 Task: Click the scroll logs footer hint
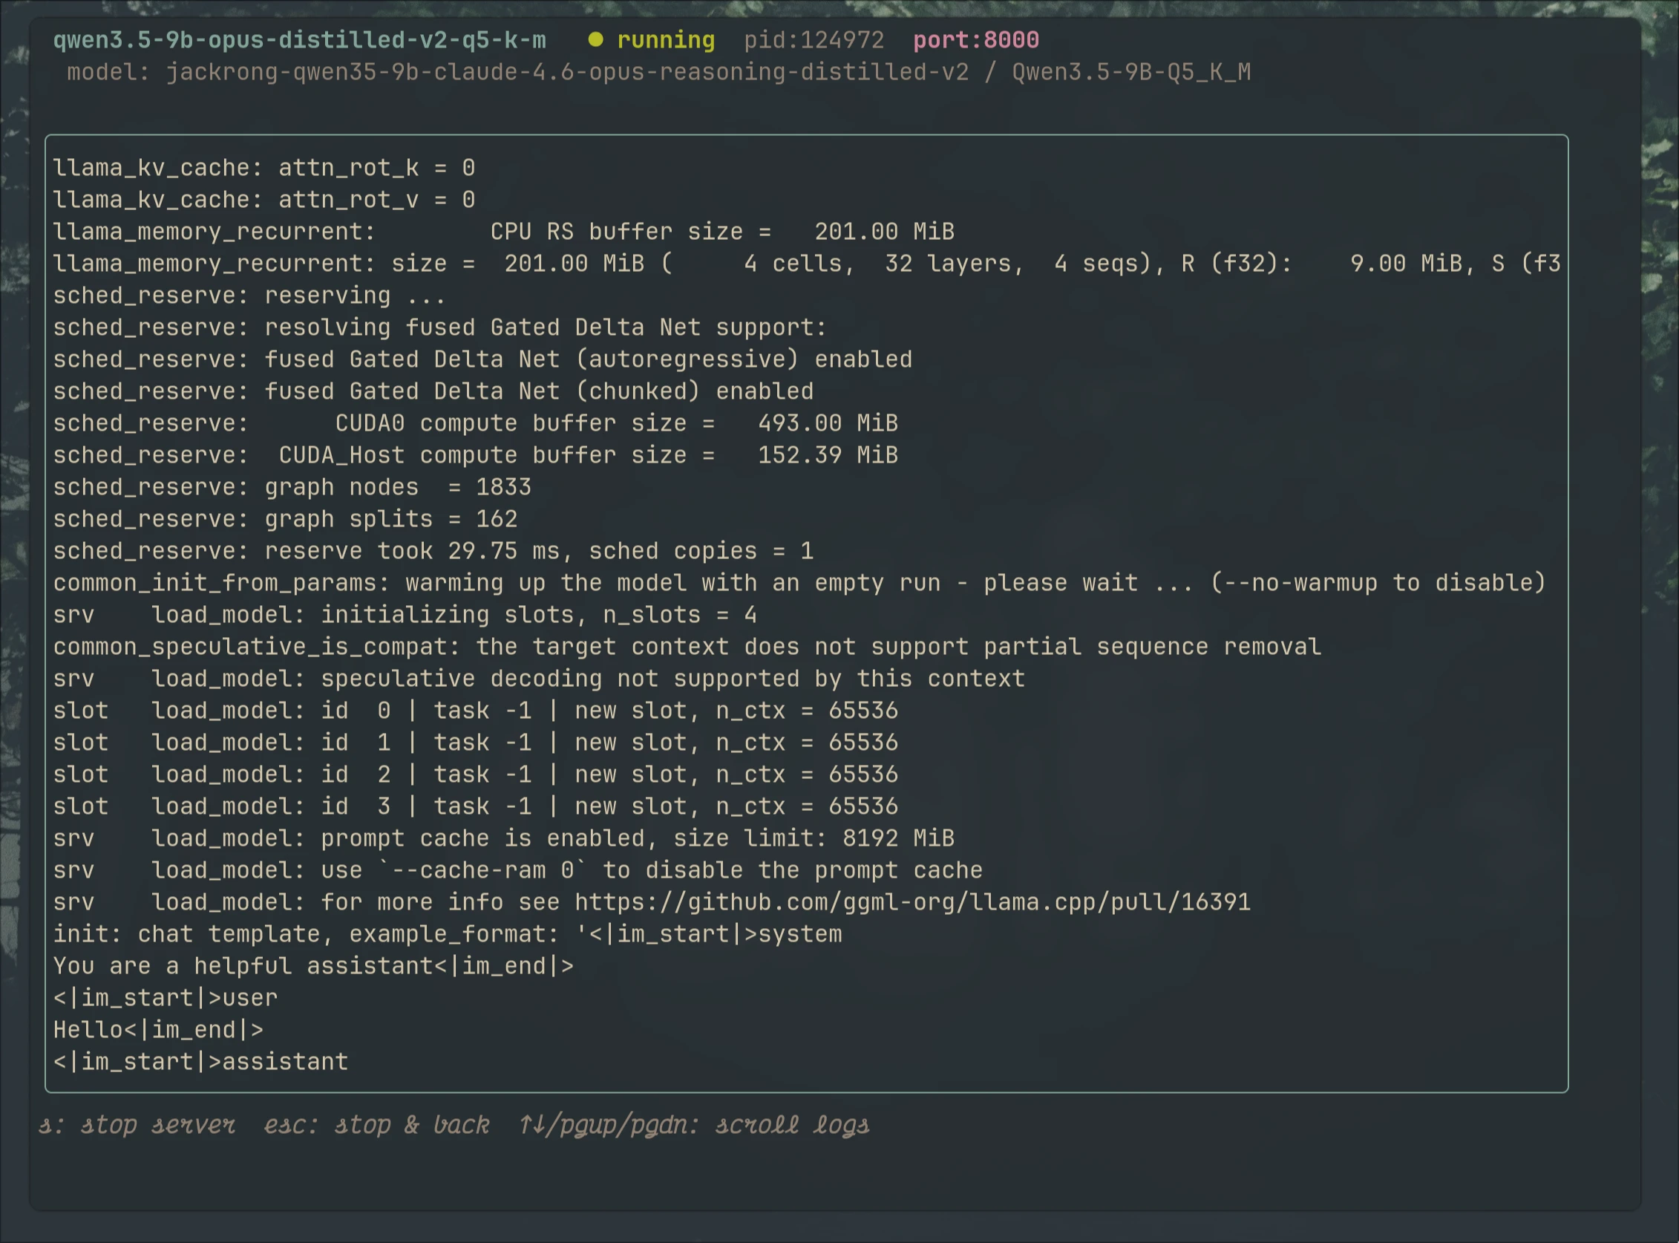pos(696,1125)
